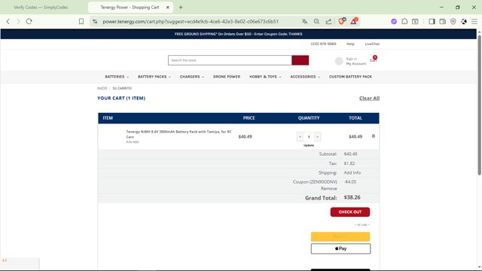This screenshot has width=482, height=271.
Task: Open Brave Shields icon
Action: tap(342, 21)
